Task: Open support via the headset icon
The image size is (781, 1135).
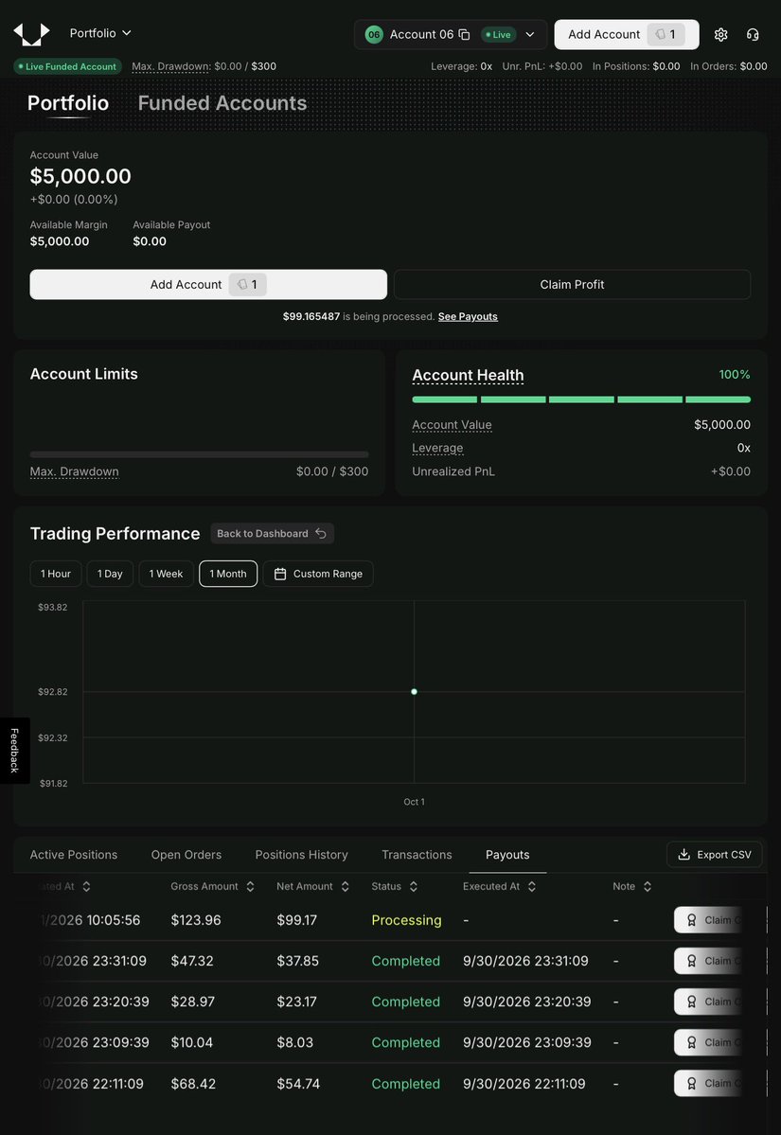Action: pos(753,35)
